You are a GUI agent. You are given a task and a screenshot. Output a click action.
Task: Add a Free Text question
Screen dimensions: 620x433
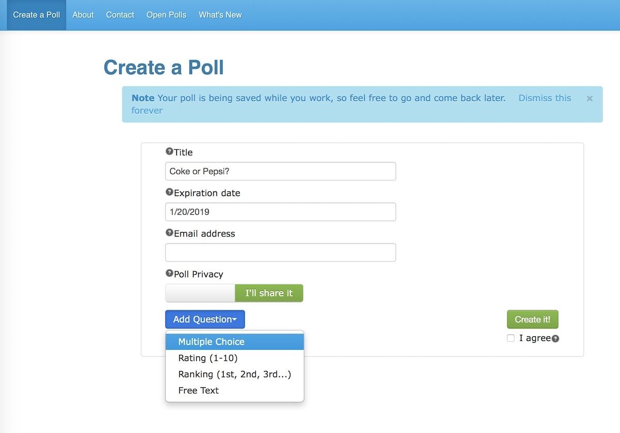198,391
